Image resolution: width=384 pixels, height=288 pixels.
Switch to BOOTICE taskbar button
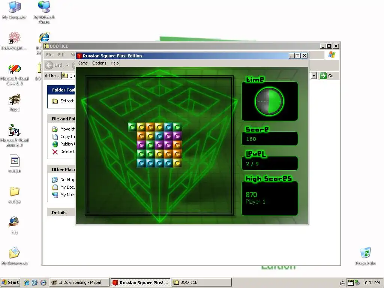point(201,282)
